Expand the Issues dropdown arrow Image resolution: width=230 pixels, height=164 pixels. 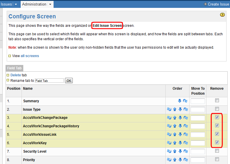(x=16, y=4)
